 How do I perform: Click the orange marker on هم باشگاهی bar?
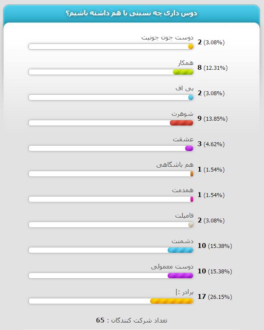(x=192, y=174)
